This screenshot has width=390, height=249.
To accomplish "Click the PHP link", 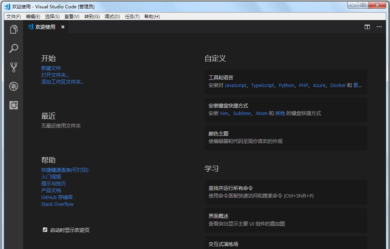I will pyautogui.click(x=303, y=85).
